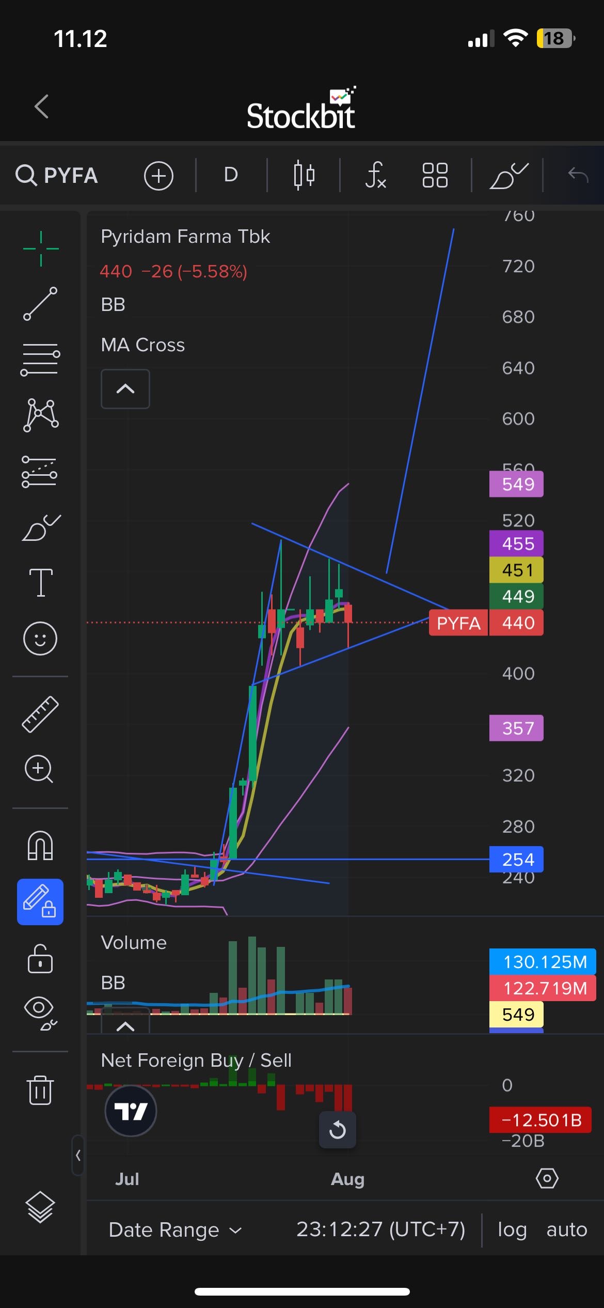
Task: Delete drawings with the trash icon
Action: click(x=40, y=1090)
